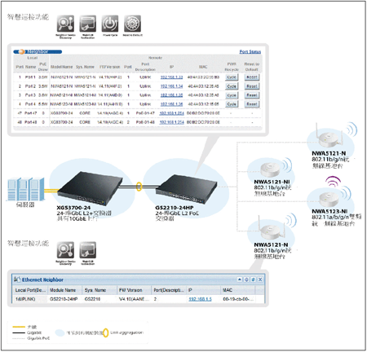Click the upper right NWA5121-N access point

click(x=329, y=136)
